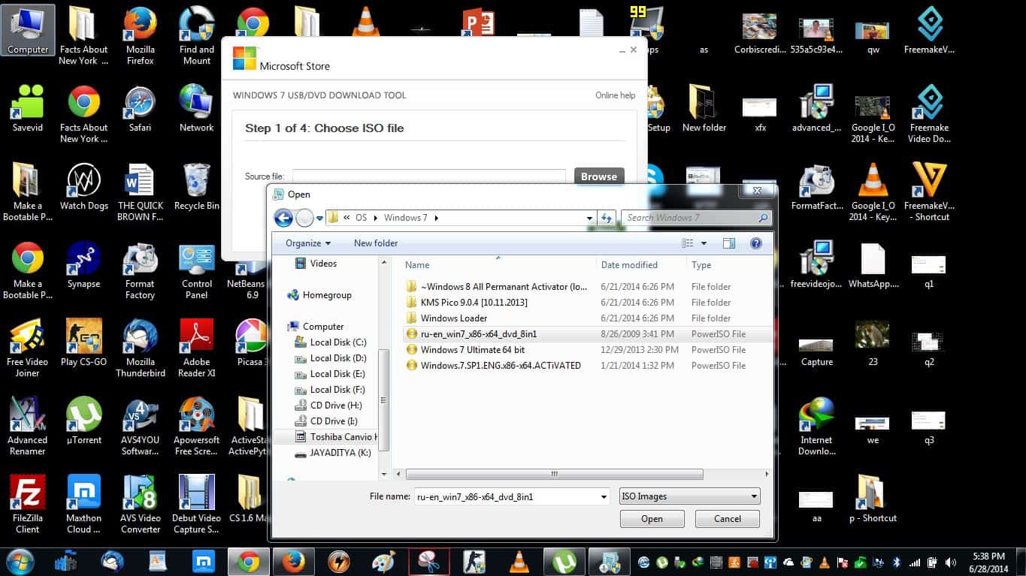Launch FileZilla Client from the desktop
The width and height of the screenshot is (1026, 576).
[x=28, y=504]
